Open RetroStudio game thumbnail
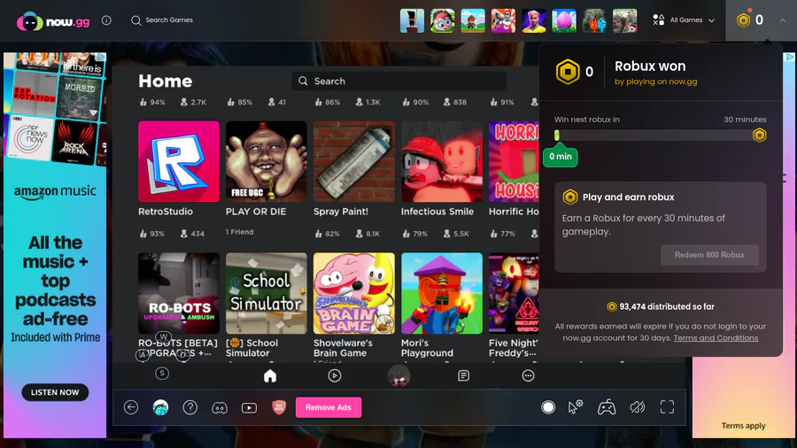Screen dimensions: 797x448 tap(179, 161)
